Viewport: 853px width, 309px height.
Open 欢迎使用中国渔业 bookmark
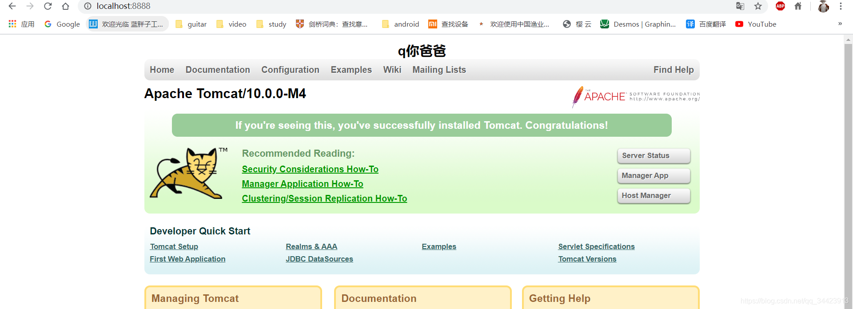pyautogui.click(x=514, y=24)
